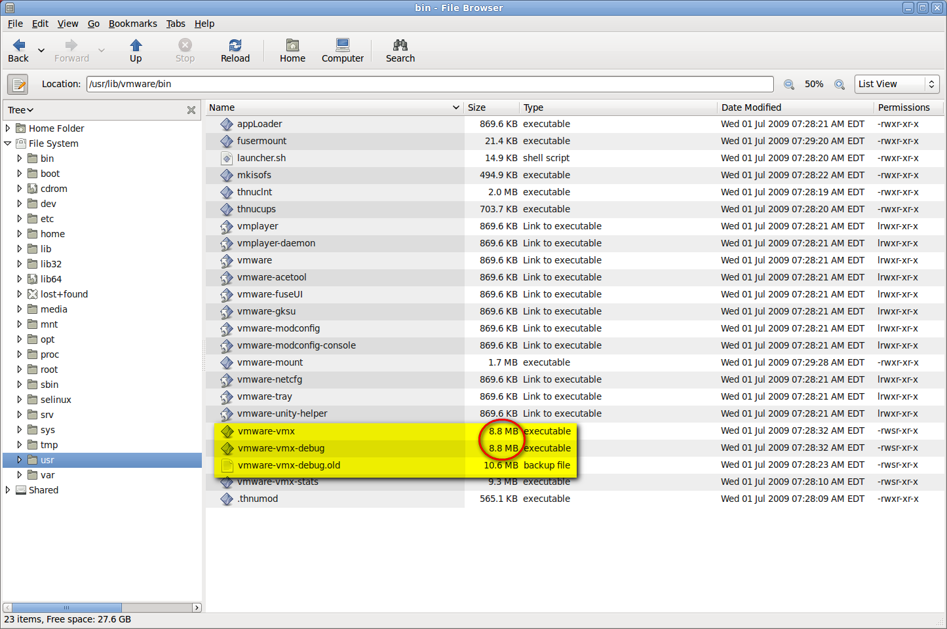This screenshot has height=629, width=947.
Task: Click the Up arrow toolbar icon
Action: pyautogui.click(x=136, y=45)
